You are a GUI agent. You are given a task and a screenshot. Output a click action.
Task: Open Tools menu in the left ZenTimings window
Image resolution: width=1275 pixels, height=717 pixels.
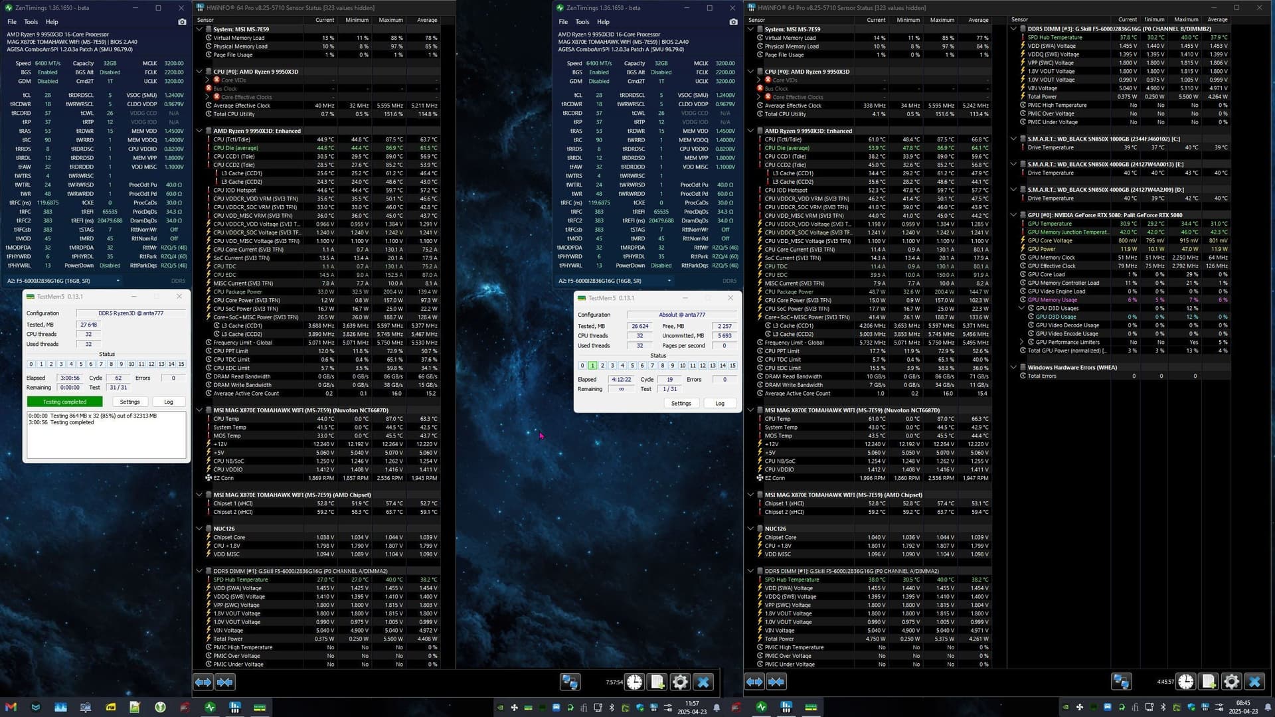(x=31, y=22)
